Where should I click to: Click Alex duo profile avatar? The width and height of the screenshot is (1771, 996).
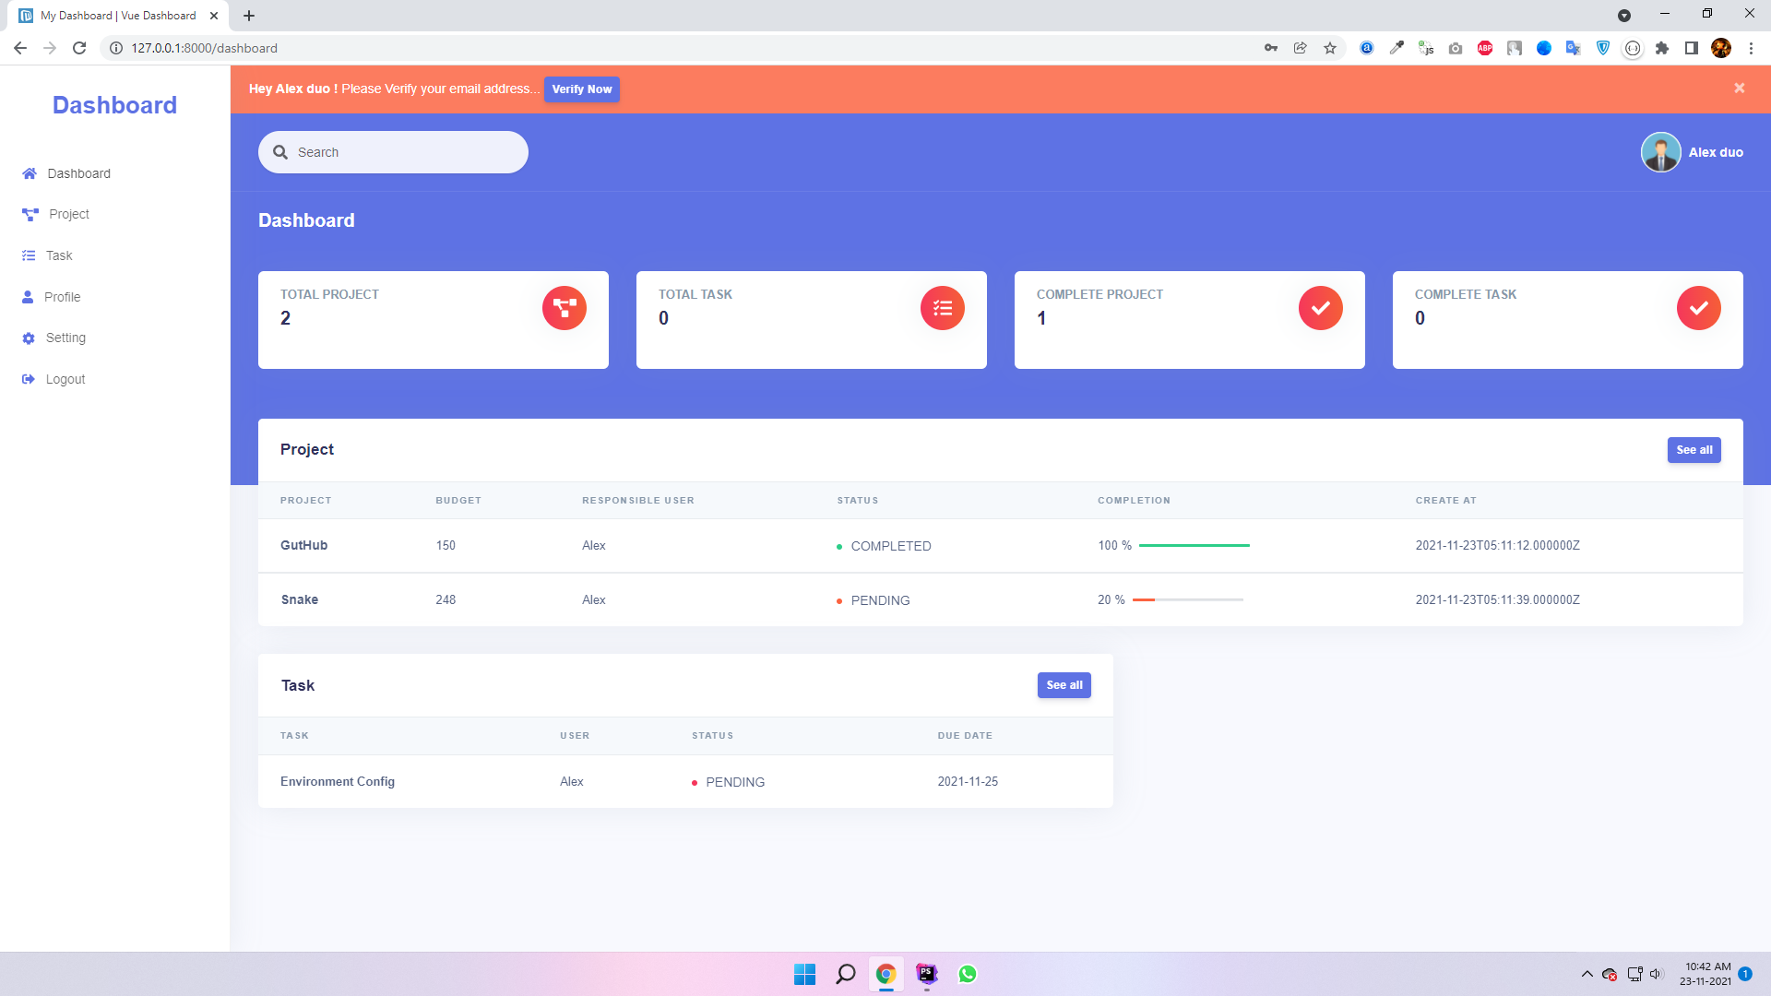tap(1660, 152)
